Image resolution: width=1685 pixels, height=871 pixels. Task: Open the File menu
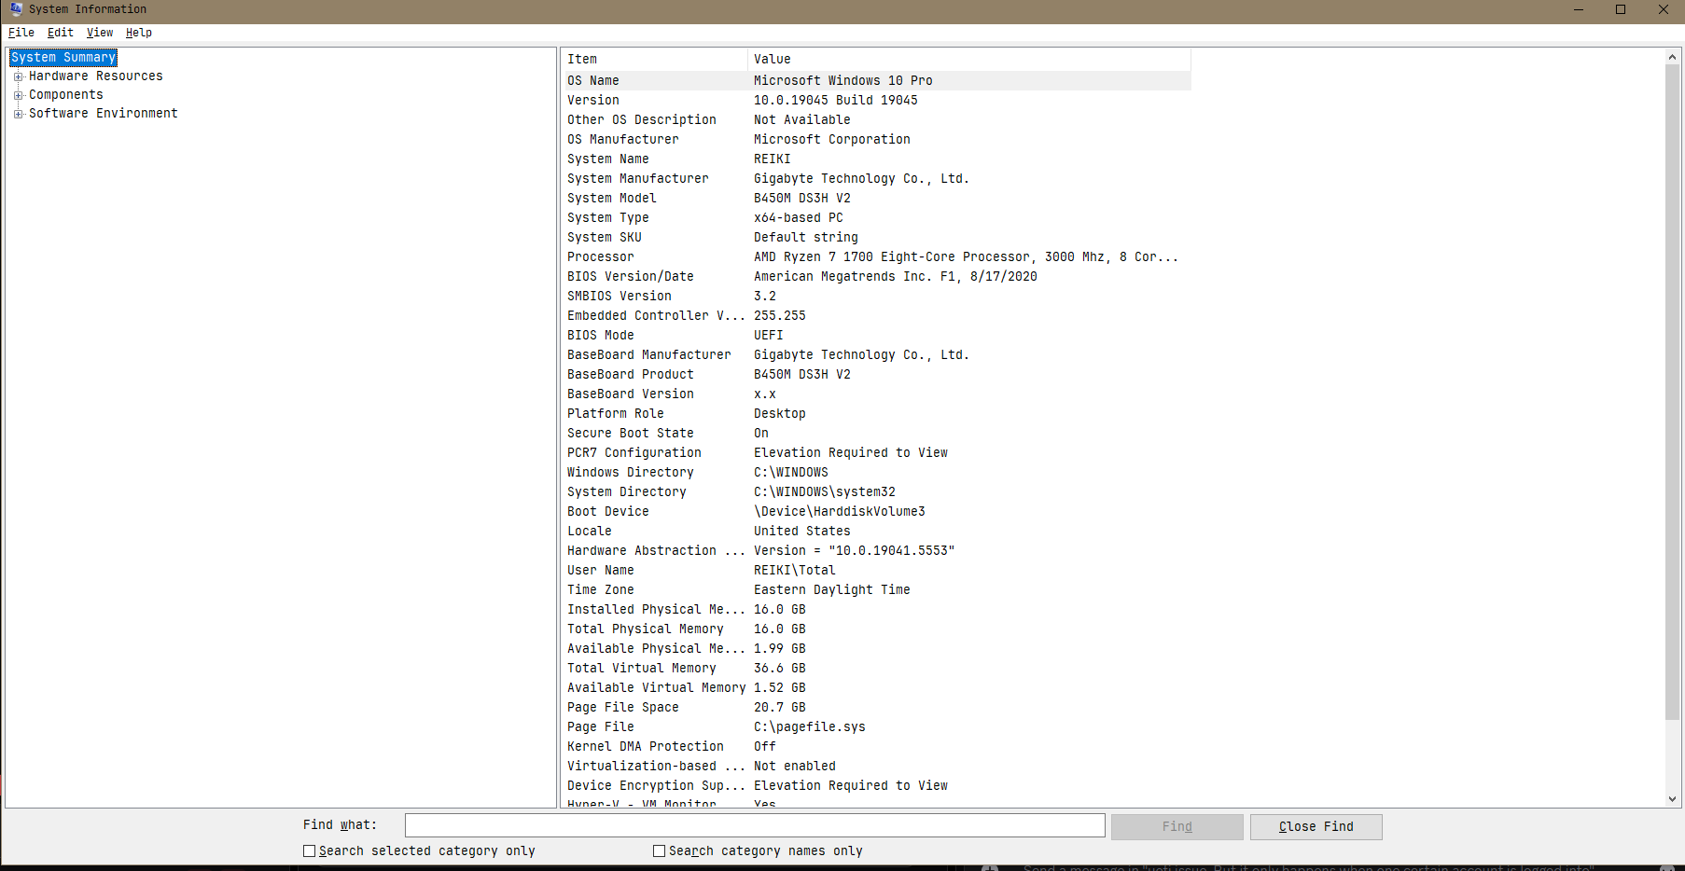(x=21, y=33)
